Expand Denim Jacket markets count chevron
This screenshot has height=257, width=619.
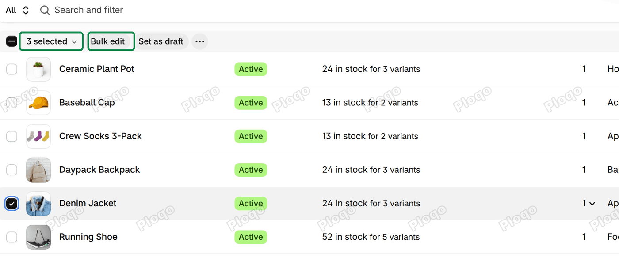pyautogui.click(x=592, y=204)
